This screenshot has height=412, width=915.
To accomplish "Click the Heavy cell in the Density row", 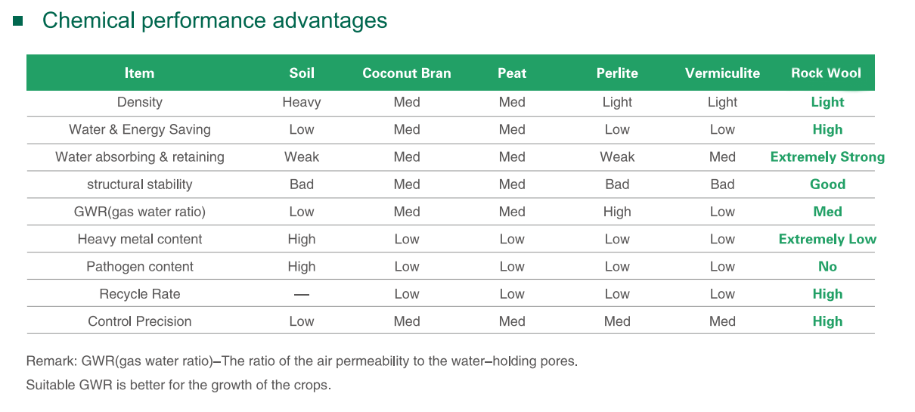I will coord(302,102).
